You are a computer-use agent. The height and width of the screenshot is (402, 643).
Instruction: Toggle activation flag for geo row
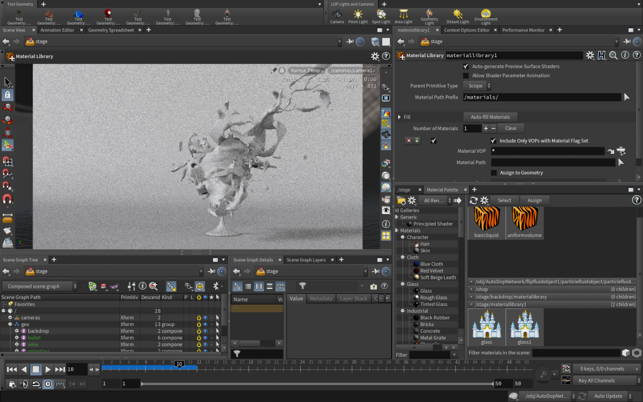click(x=199, y=324)
